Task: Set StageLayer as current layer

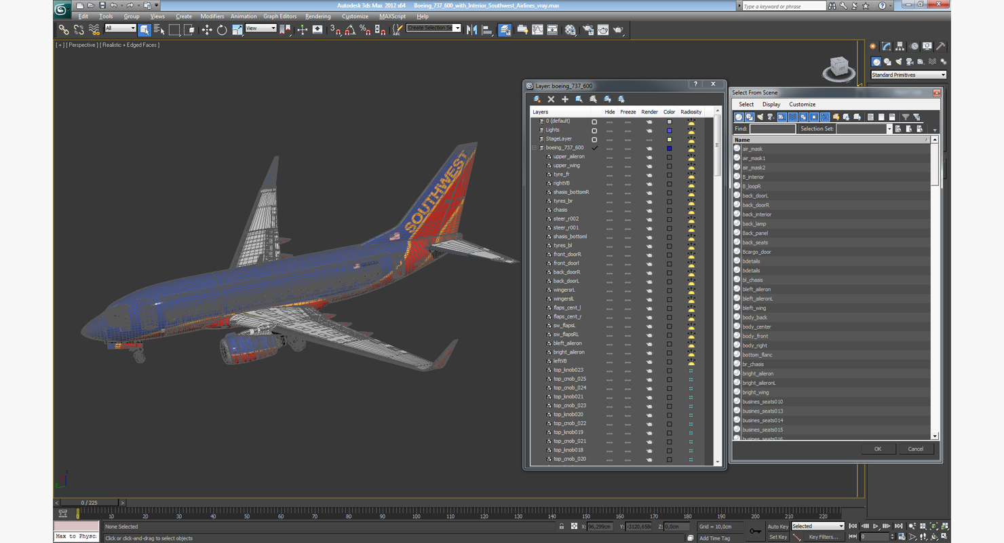Action: [x=594, y=139]
